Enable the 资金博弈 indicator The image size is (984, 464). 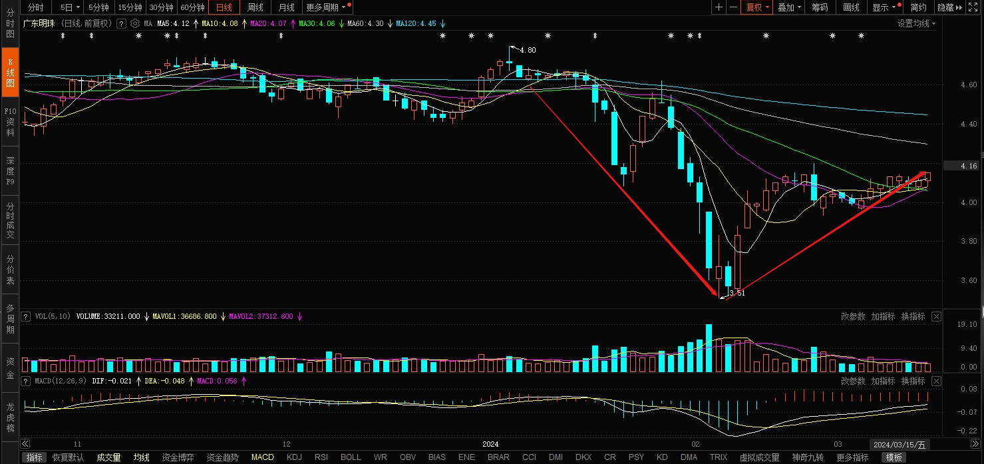coord(178,457)
